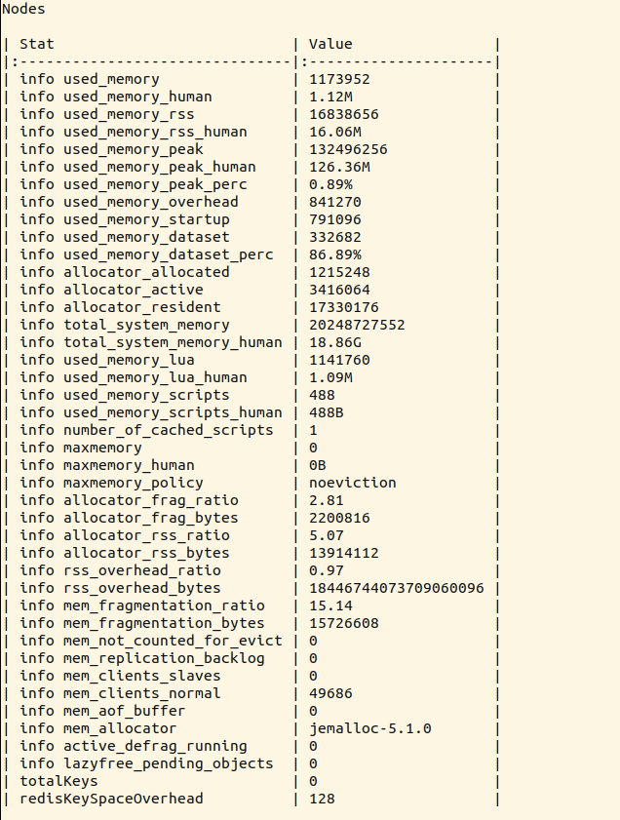Click the mem_clients_normal value 49686
This screenshot has height=820, width=620.
330,693
